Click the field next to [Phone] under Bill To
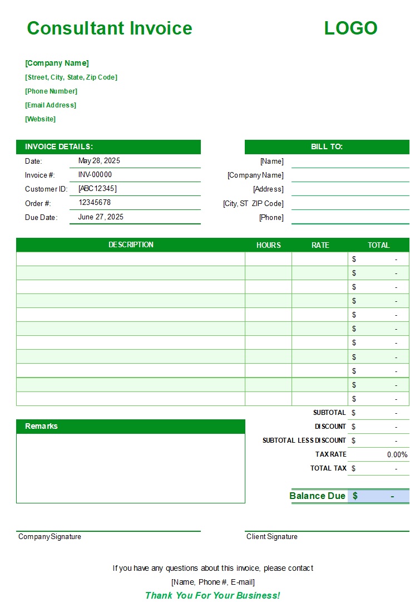Screen dimensions: 410x602 (x=350, y=217)
